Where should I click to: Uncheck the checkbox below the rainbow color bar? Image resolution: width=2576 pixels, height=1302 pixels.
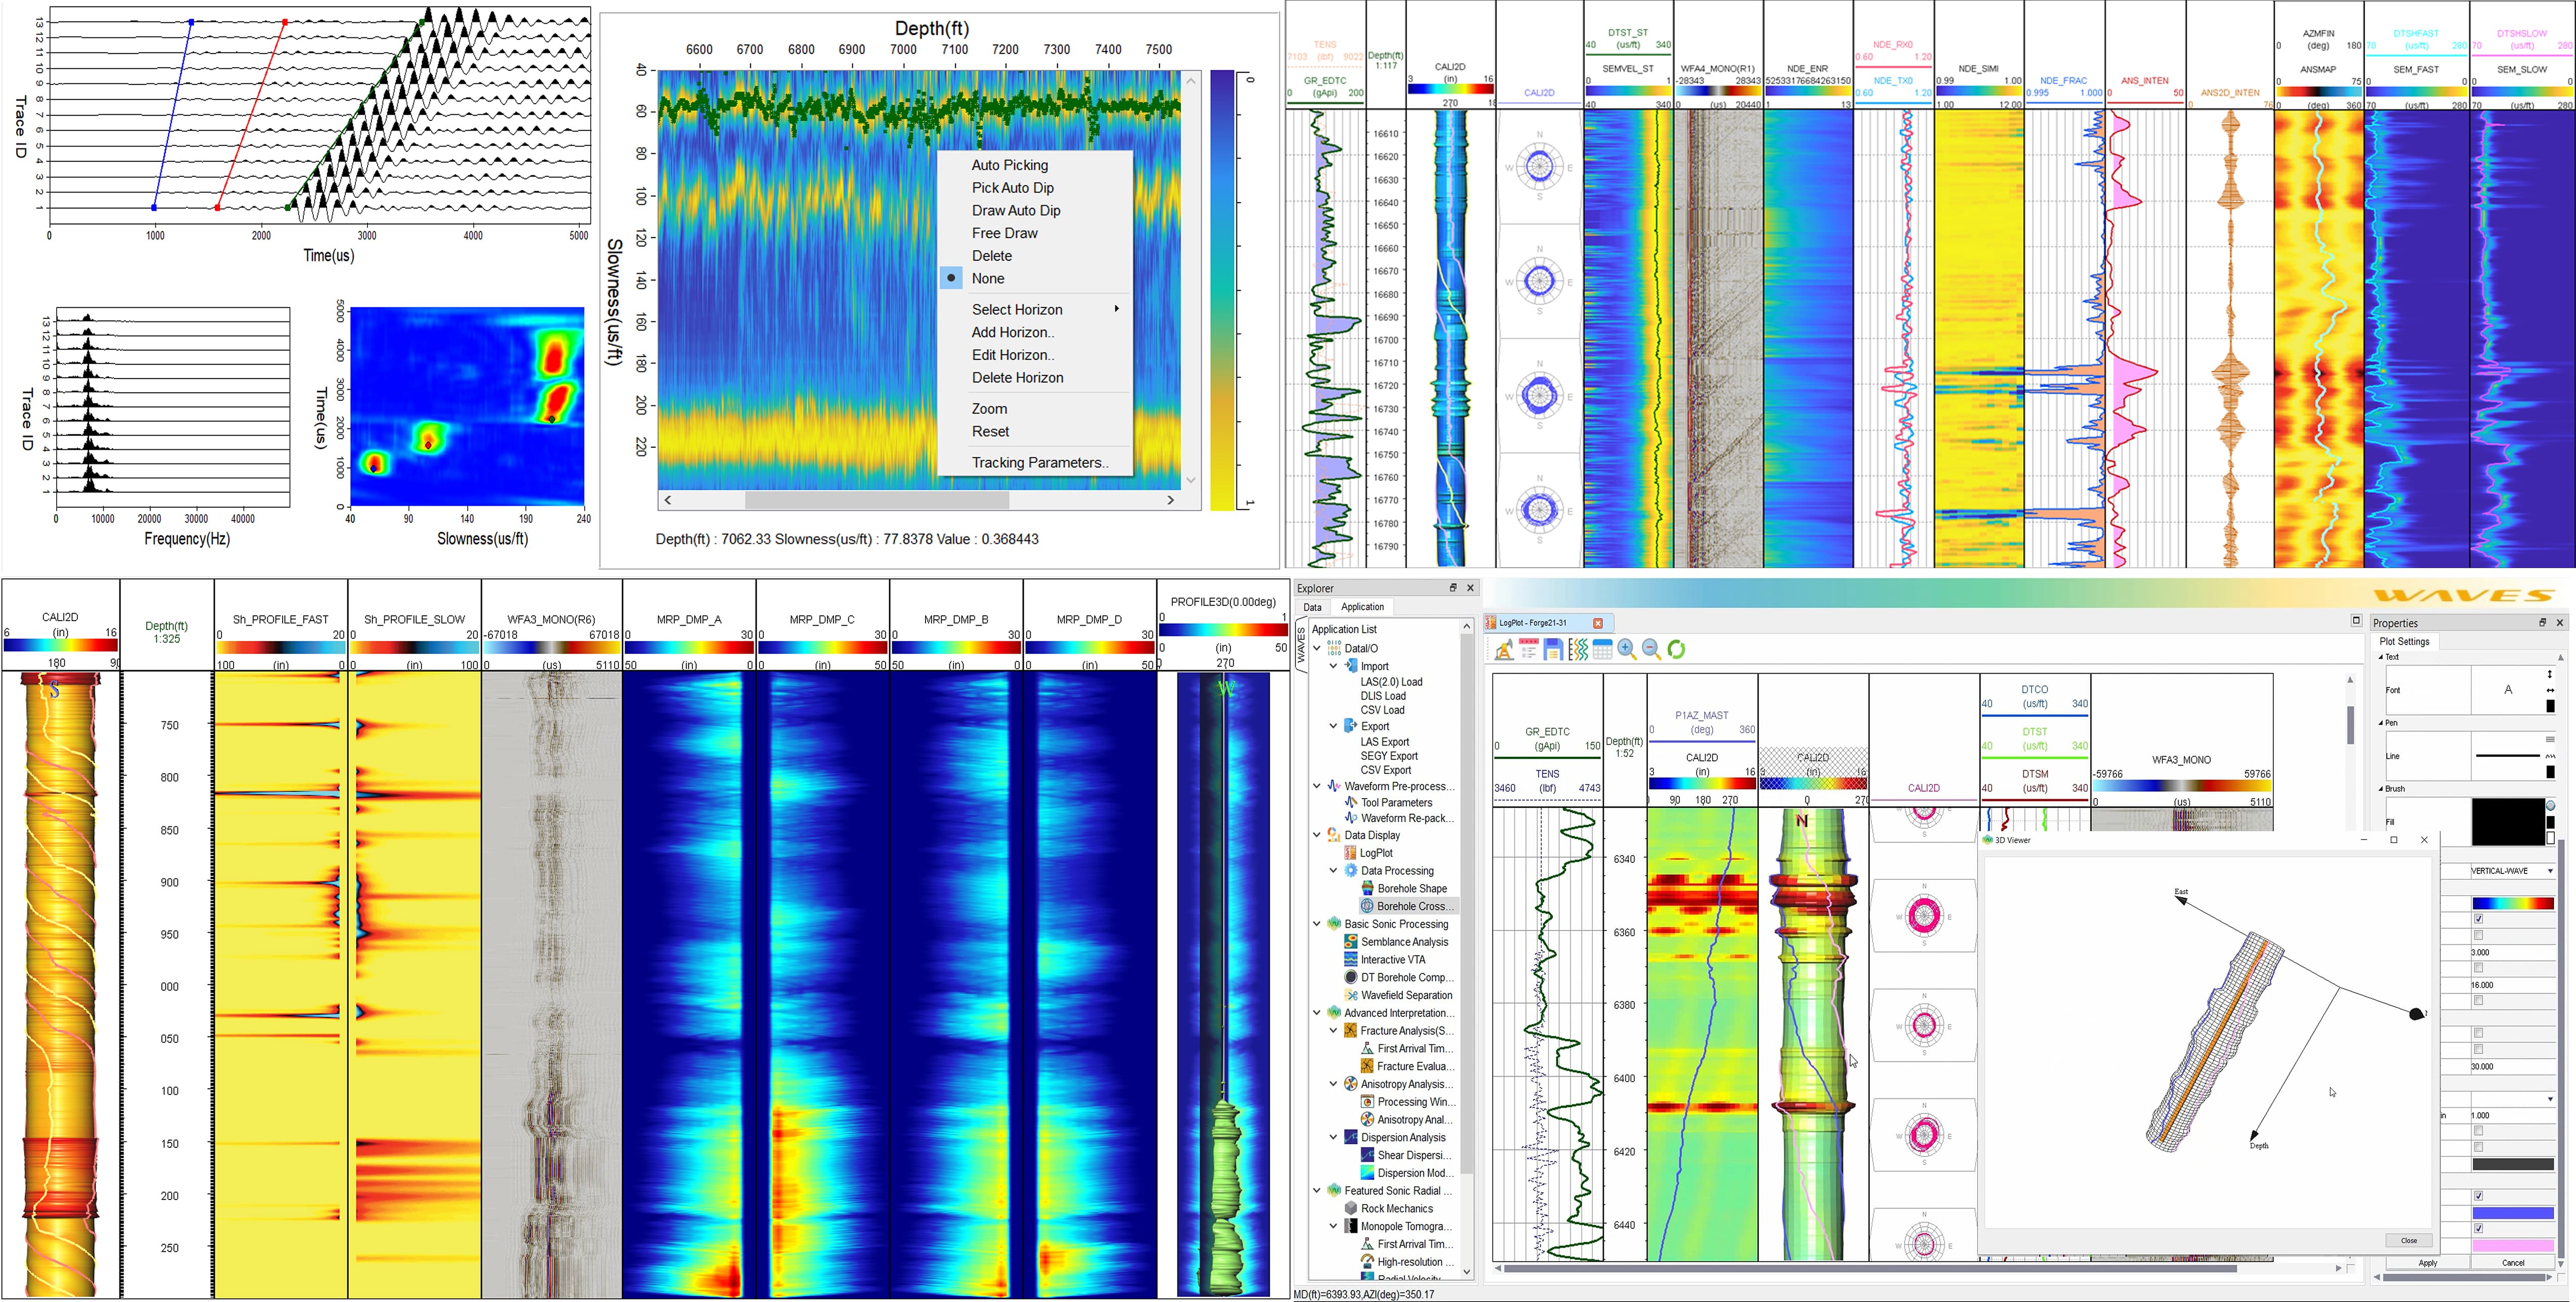tap(2478, 919)
